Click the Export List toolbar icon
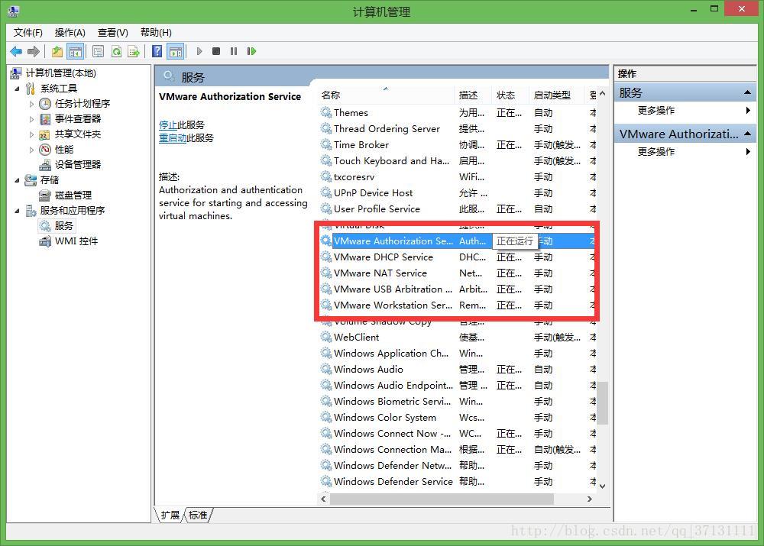This screenshot has height=546, width=764. click(x=134, y=51)
